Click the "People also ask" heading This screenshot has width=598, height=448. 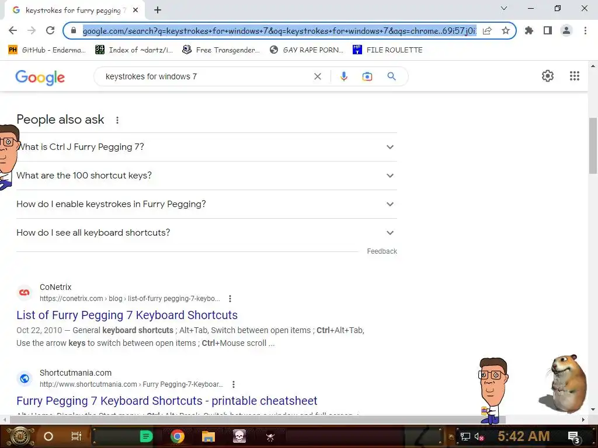coord(60,120)
